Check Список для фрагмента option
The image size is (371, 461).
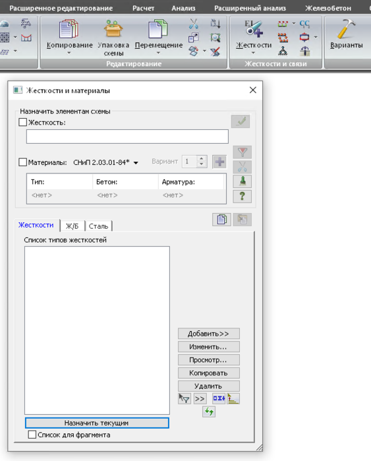coord(32,435)
